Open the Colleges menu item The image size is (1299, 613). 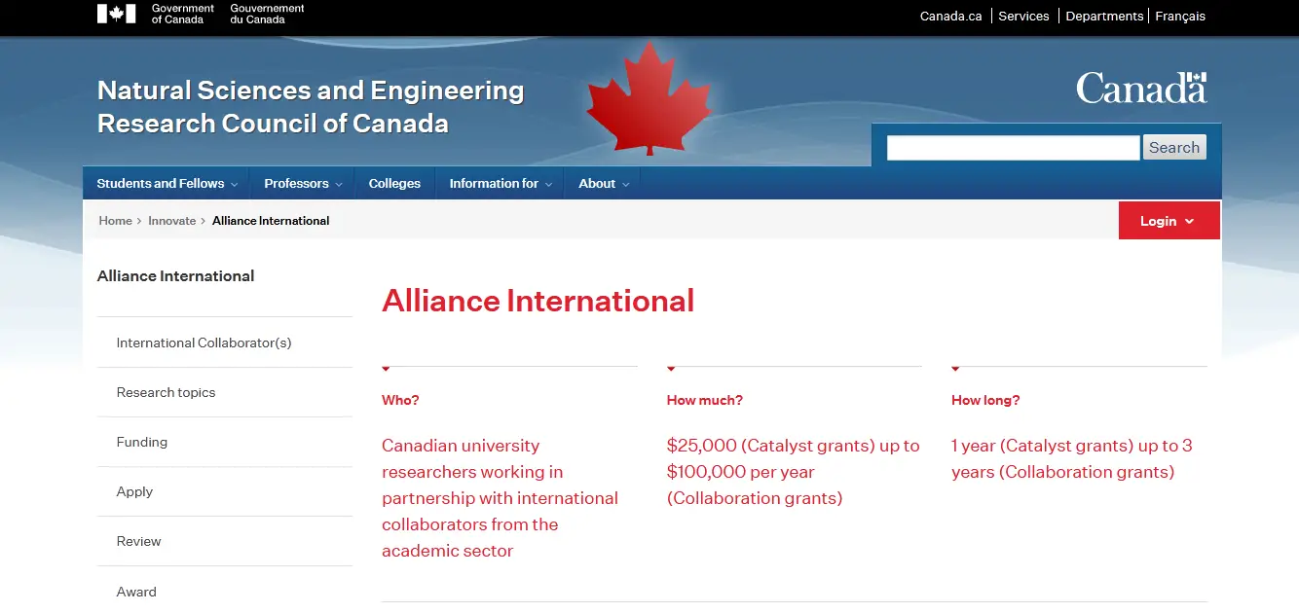(394, 183)
